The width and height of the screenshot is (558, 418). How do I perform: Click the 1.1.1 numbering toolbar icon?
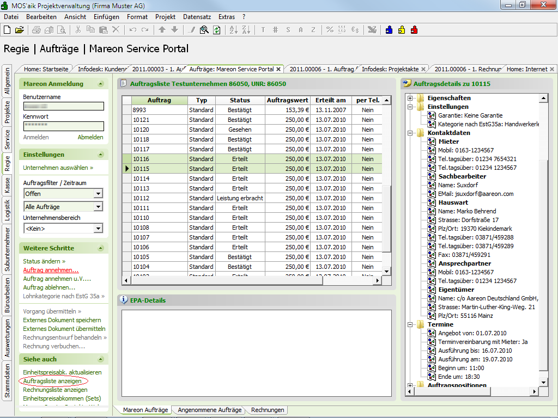pyautogui.click(x=342, y=30)
